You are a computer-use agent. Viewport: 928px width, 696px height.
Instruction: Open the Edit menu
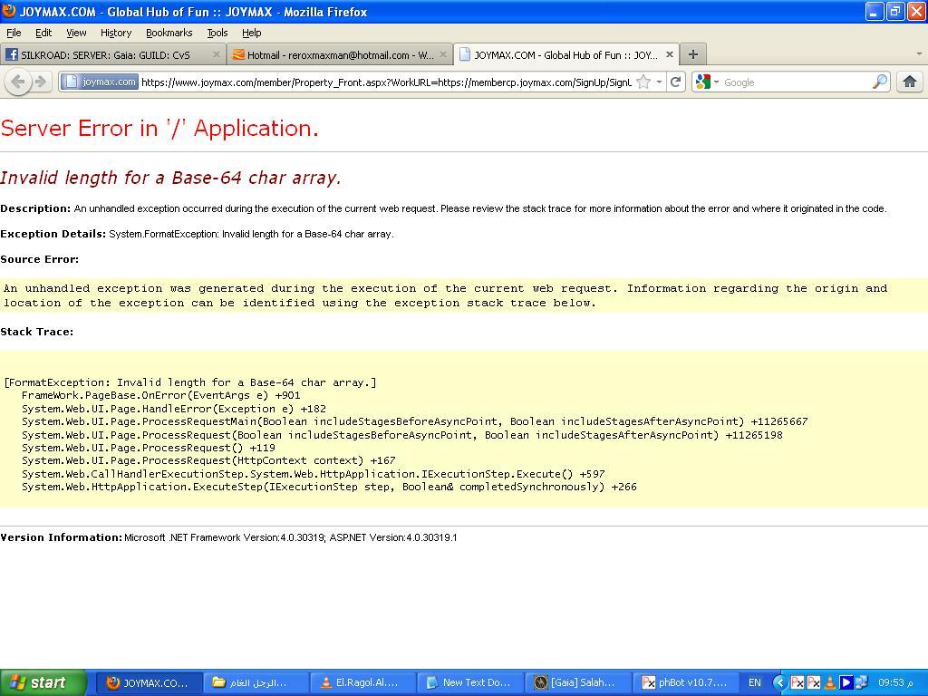pyautogui.click(x=43, y=33)
